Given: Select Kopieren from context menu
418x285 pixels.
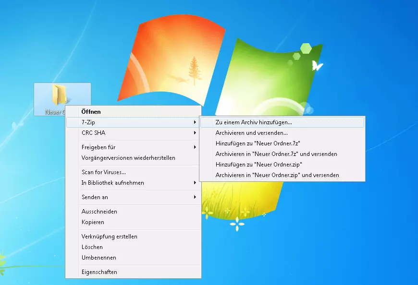Looking at the screenshot, I should pyautogui.click(x=93, y=222).
